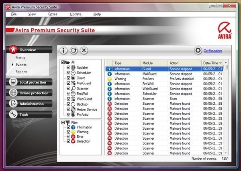Click the red Error filter icon

tap(73, 136)
